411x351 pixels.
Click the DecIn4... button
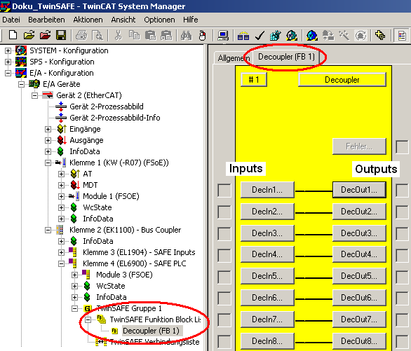(x=267, y=254)
